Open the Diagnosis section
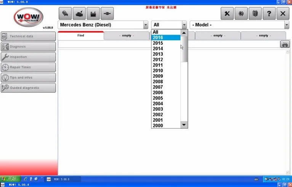Screen dimensions: 292x187 point(28,46)
